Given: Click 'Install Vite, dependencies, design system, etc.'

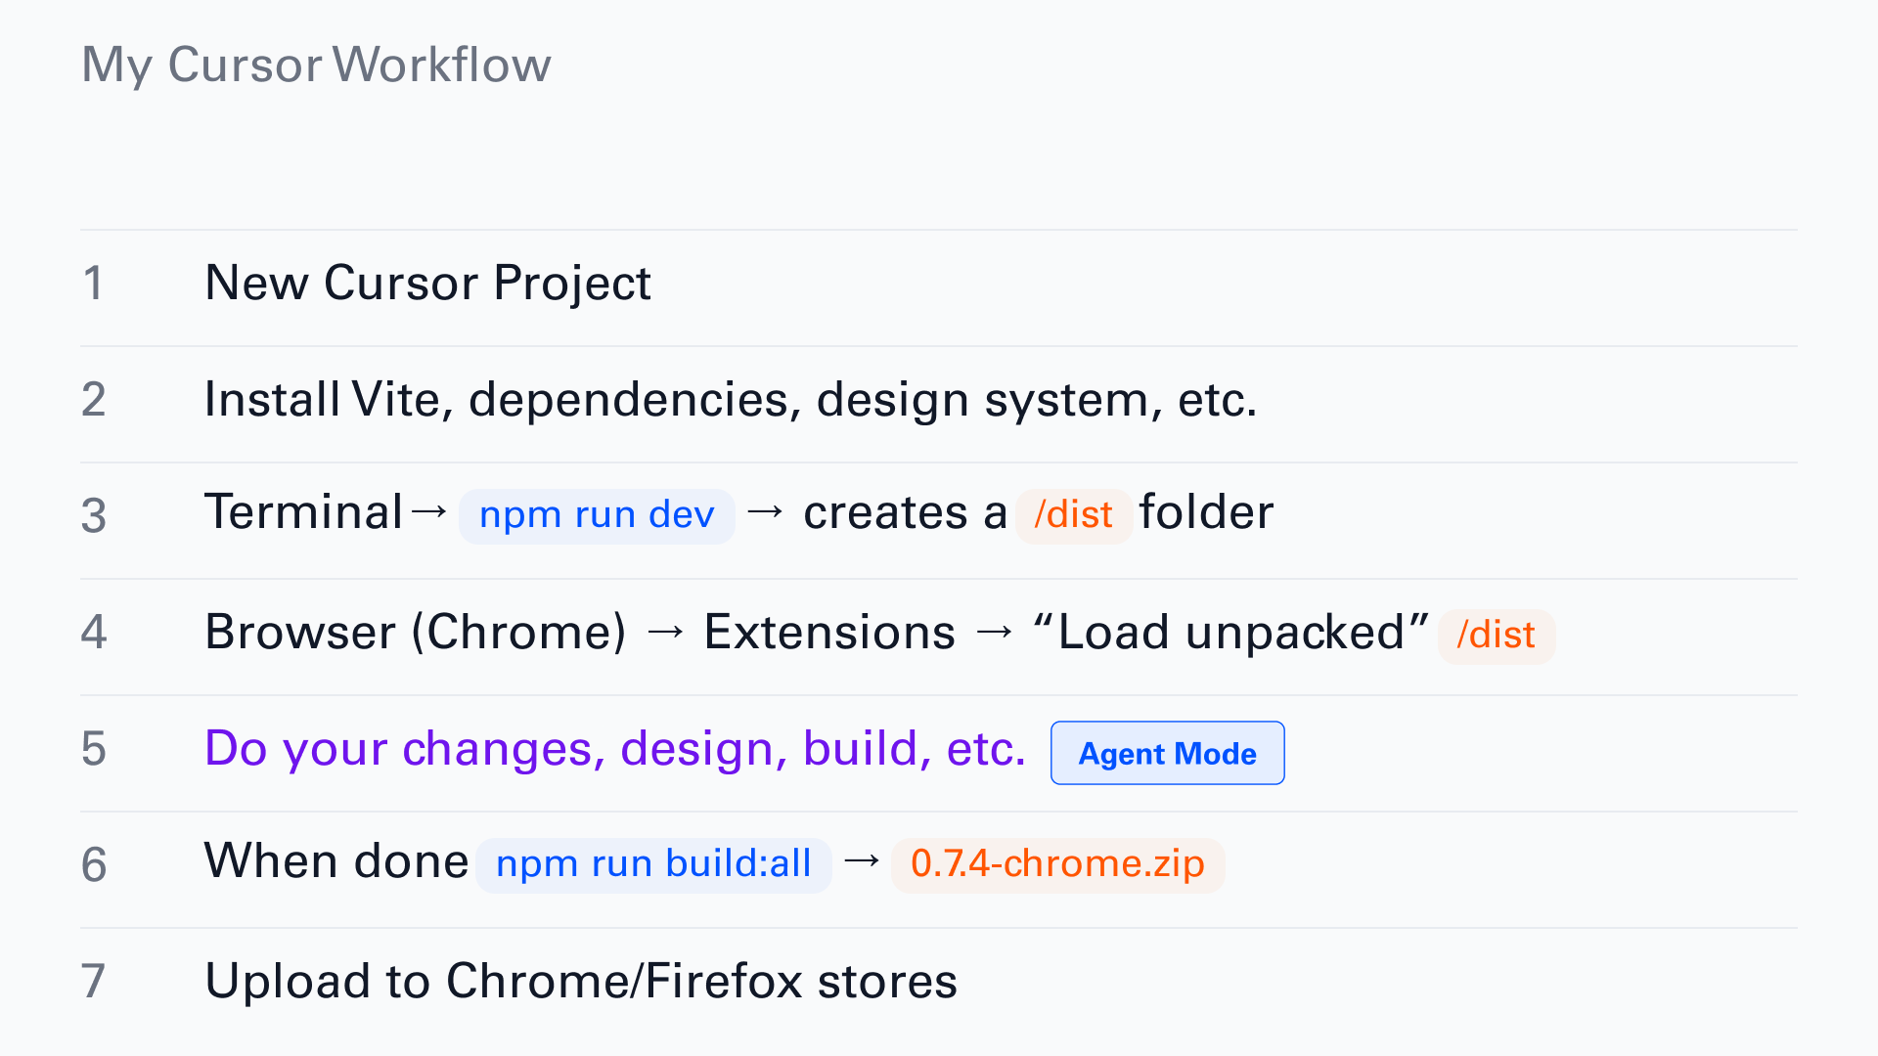Looking at the screenshot, I should tap(731, 400).
